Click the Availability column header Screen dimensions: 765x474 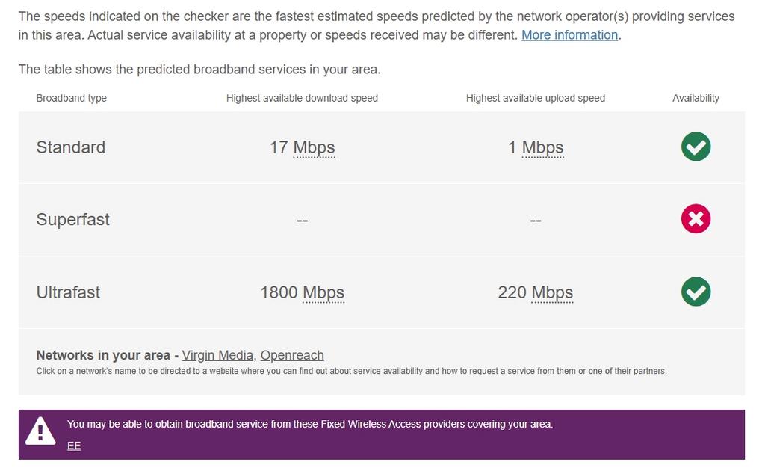pyautogui.click(x=696, y=97)
